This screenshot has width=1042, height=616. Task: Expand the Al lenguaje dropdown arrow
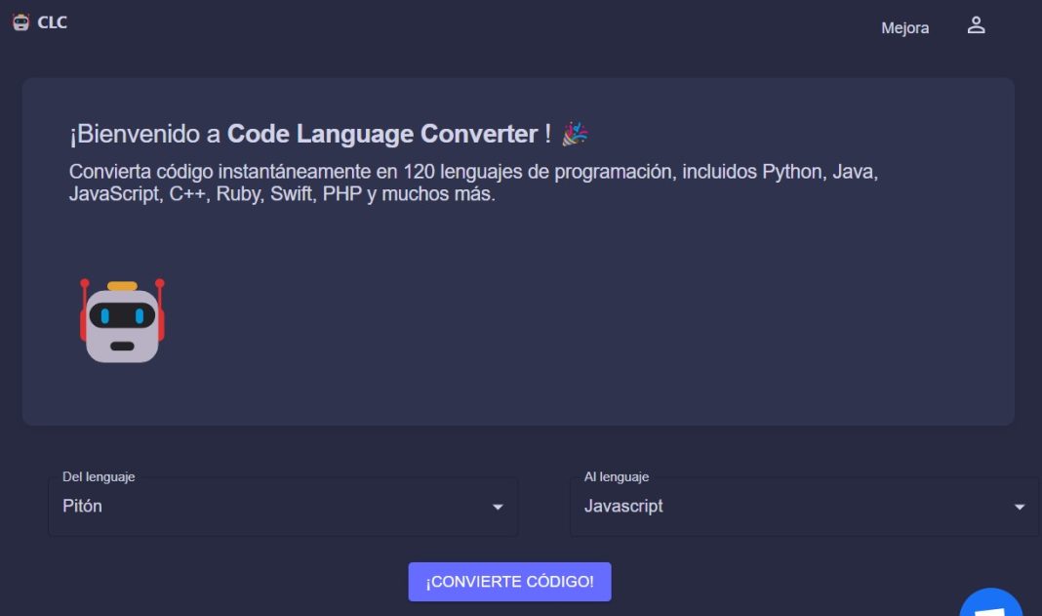click(x=1019, y=507)
